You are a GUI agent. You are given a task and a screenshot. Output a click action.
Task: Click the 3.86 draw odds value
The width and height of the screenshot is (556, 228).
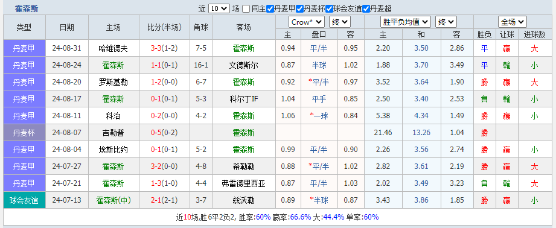pyautogui.click(x=421, y=201)
